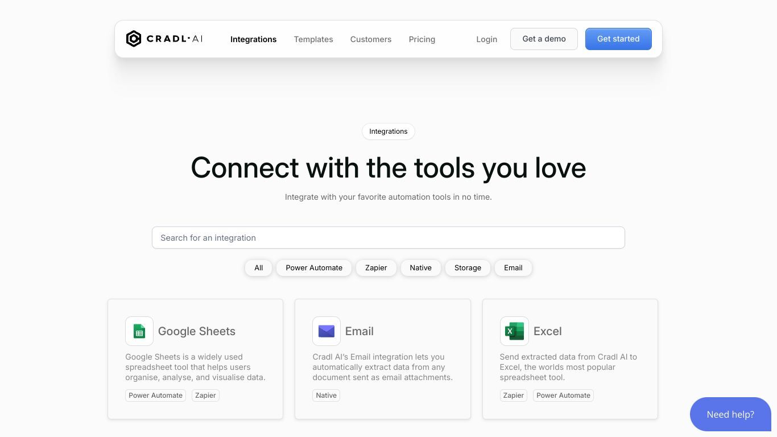Open the Customers nav link
This screenshot has height=437, width=777.
point(371,39)
